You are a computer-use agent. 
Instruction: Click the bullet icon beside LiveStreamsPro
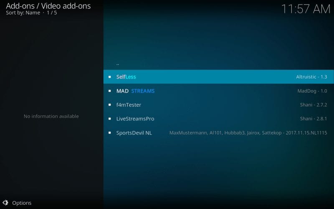(109, 119)
